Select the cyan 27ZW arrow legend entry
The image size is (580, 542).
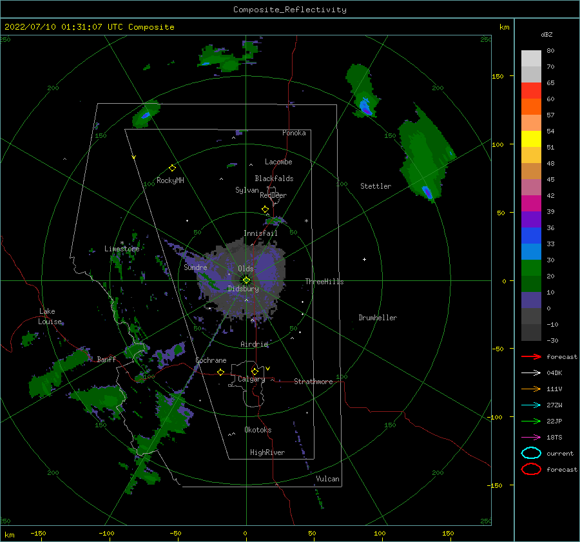(x=531, y=405)
